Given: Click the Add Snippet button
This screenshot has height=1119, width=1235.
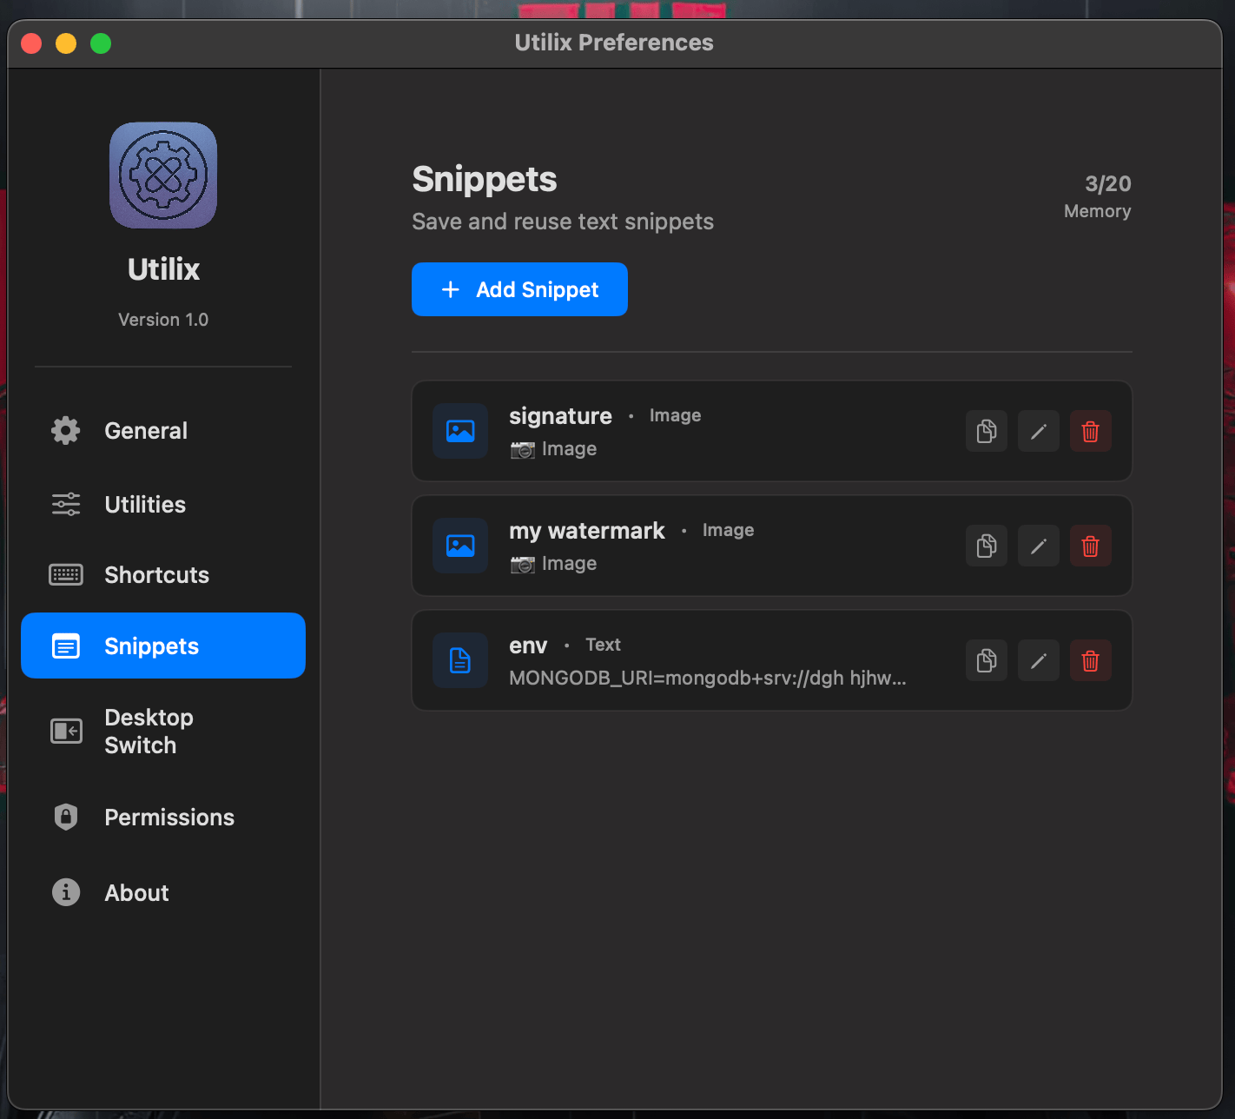Looking at the screenshot, I should click(x=519, y=289).
